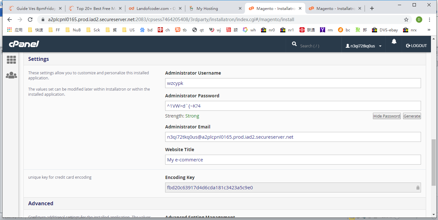438x220 pixels.
Task: Open the bd bookmark
Action: 146,30
